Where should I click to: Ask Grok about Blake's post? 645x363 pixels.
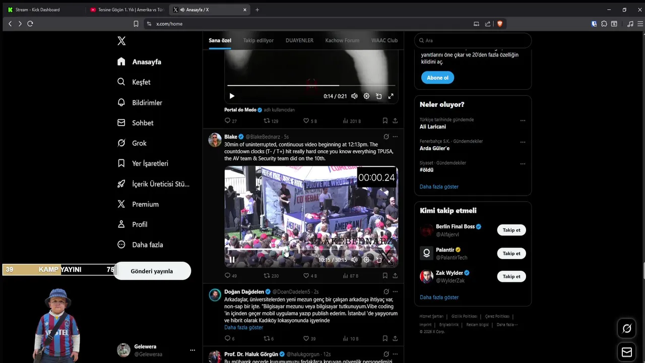[386, 137]
